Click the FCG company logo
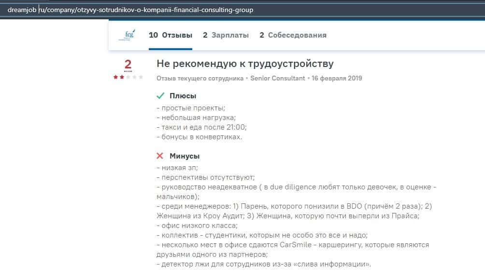The image size is (485, 279). (x=127, y=35)
